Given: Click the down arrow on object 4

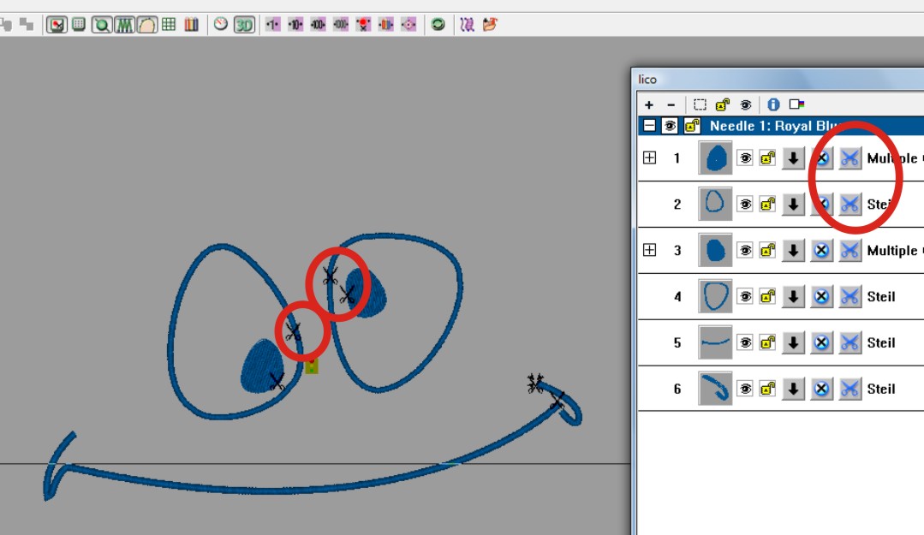Looking at the screenshot, I should pos(793,296).
